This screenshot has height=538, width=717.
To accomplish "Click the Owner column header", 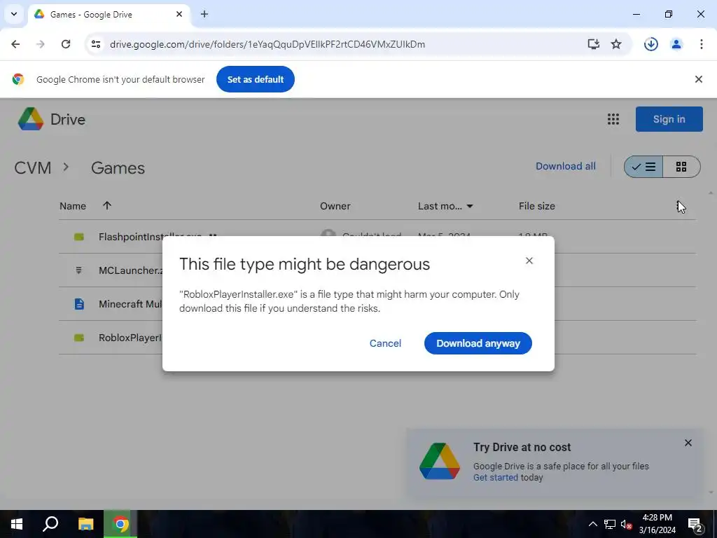I will (x=335, y=207).
